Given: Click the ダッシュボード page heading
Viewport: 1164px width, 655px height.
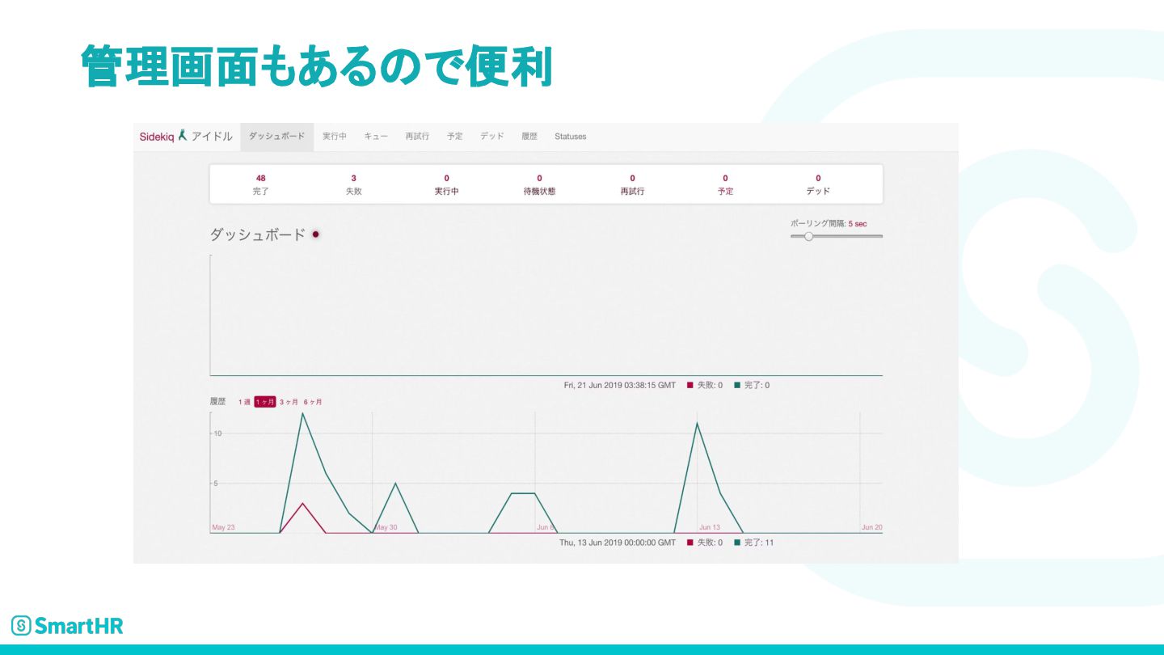Looking at the screenshot, I should 258,235.
